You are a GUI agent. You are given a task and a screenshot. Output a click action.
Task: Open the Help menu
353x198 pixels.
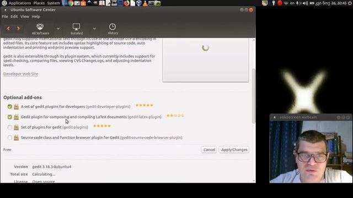[x=36, y=16]
